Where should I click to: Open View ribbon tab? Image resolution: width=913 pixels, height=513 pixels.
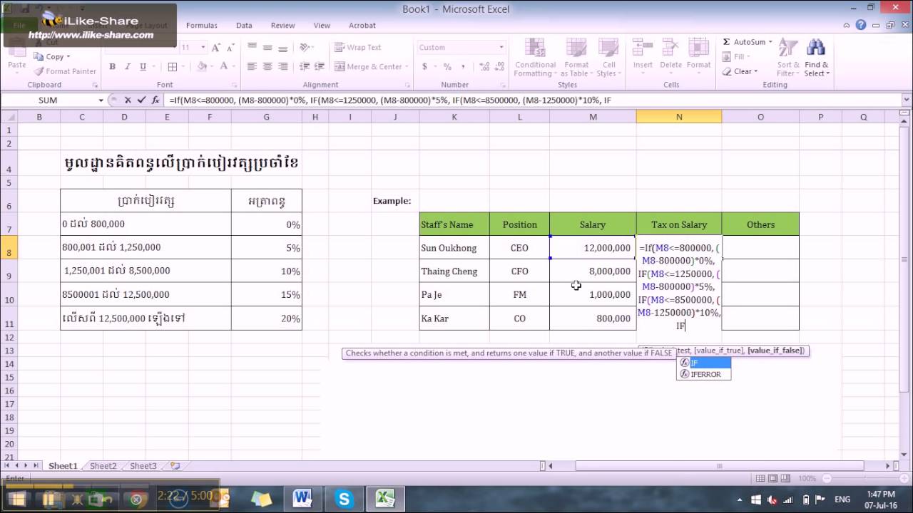(322, 25)
